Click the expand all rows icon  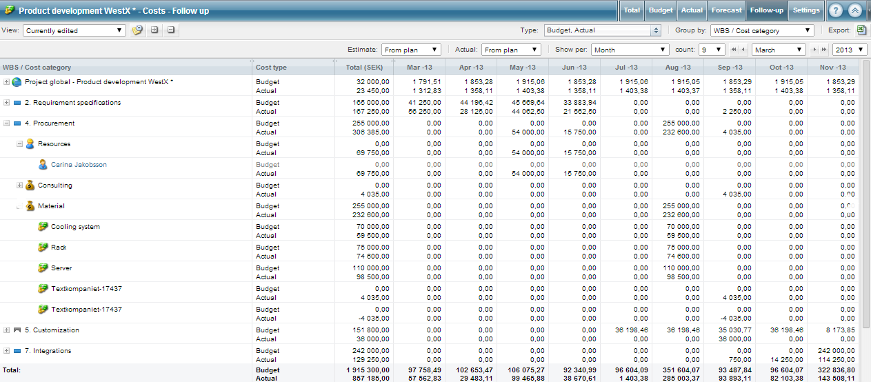[154, 30]
